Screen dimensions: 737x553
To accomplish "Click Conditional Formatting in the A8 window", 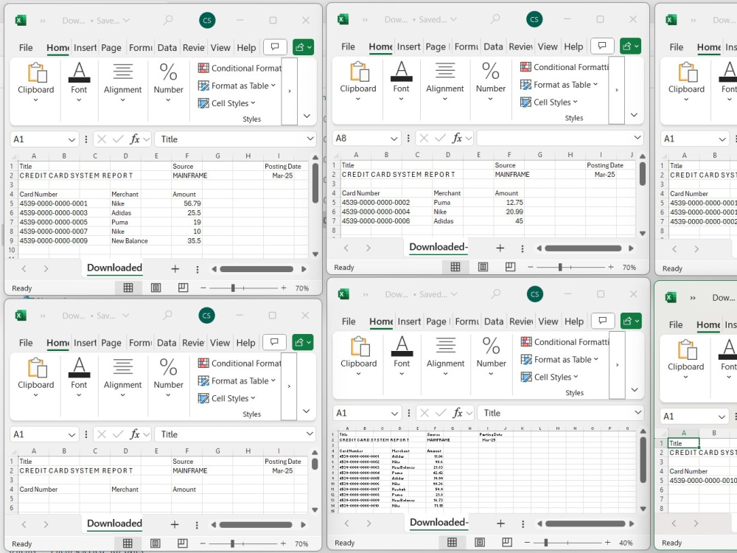I will tap(564, 67).
